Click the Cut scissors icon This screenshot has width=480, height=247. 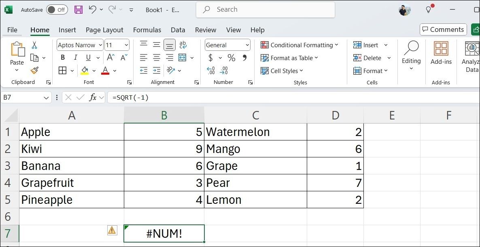tap(34, 45)
